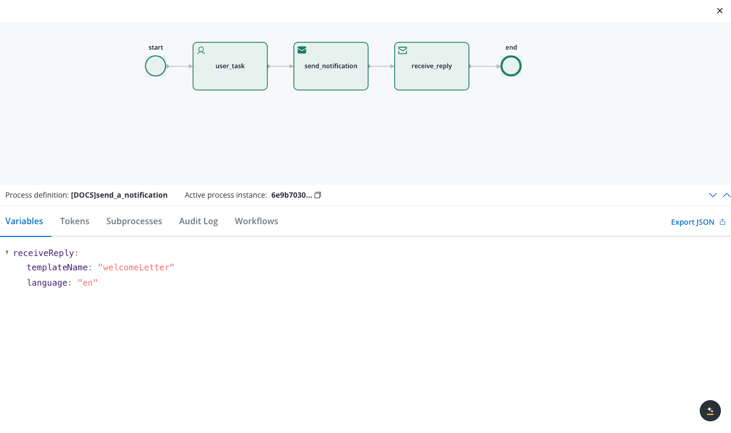Click the open envelope icon in receive_reply
This screenshot has height=433, width=731.
pos(403,50)
